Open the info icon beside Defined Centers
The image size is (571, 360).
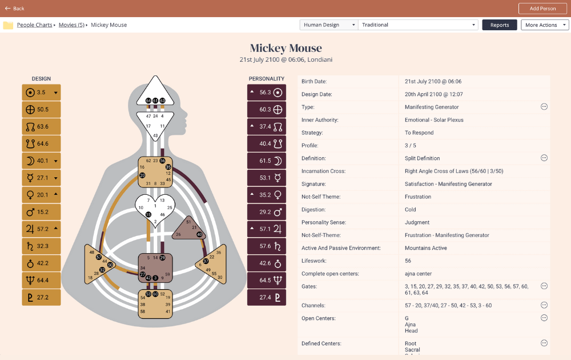(x=544, y=343)
